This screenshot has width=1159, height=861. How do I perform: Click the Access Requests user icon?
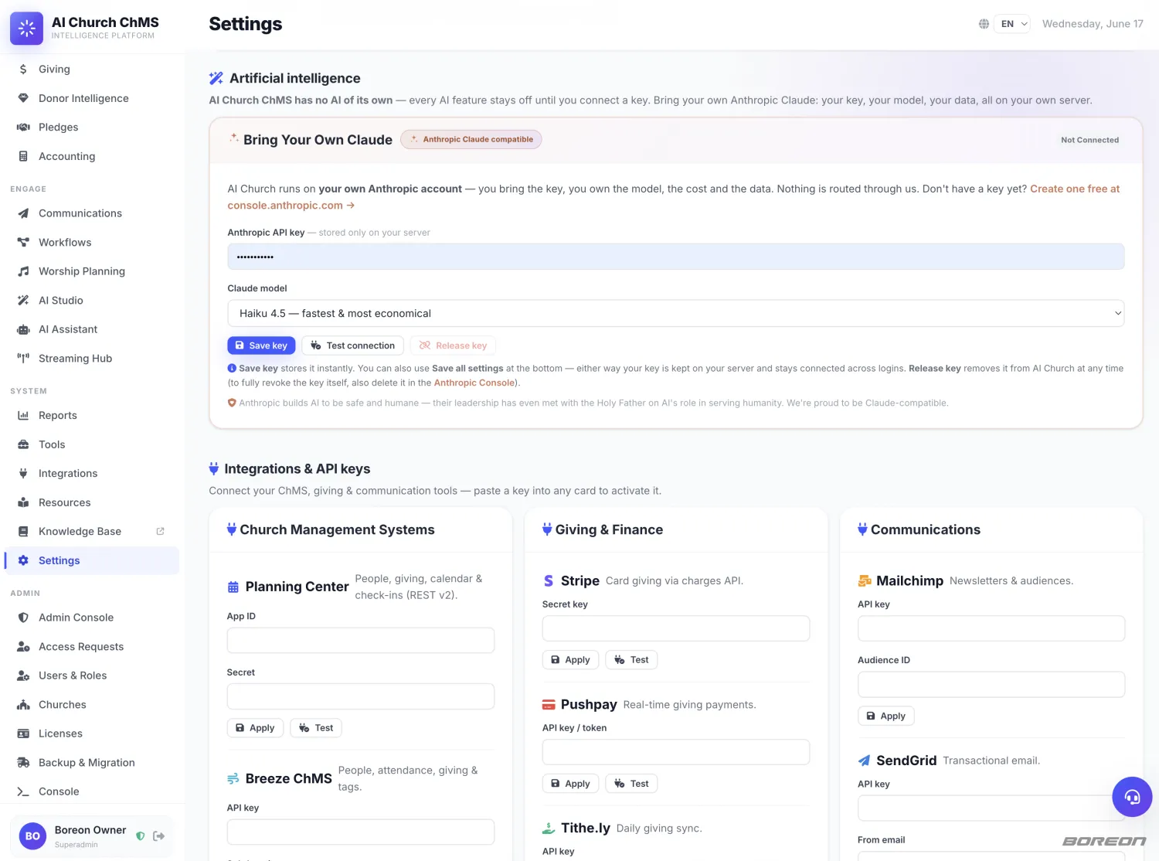click(x=23, y=647)
